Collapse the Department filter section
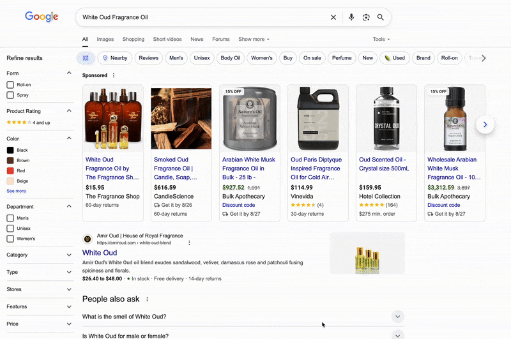 click(69, 206)
